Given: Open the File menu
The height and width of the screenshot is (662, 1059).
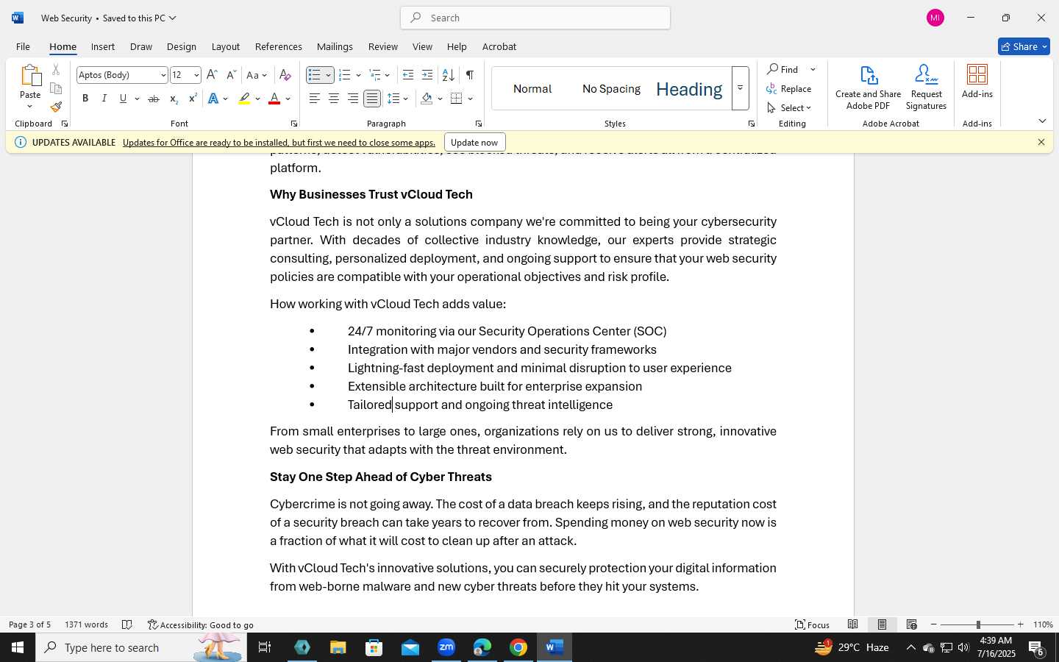Looking at the screenshot, I should pos(24,46).
